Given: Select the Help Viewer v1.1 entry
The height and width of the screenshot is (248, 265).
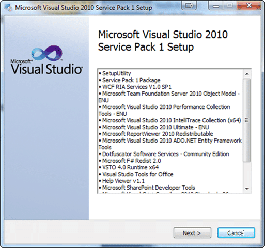Looking at the screenshot, I should [x=121, y=181].
